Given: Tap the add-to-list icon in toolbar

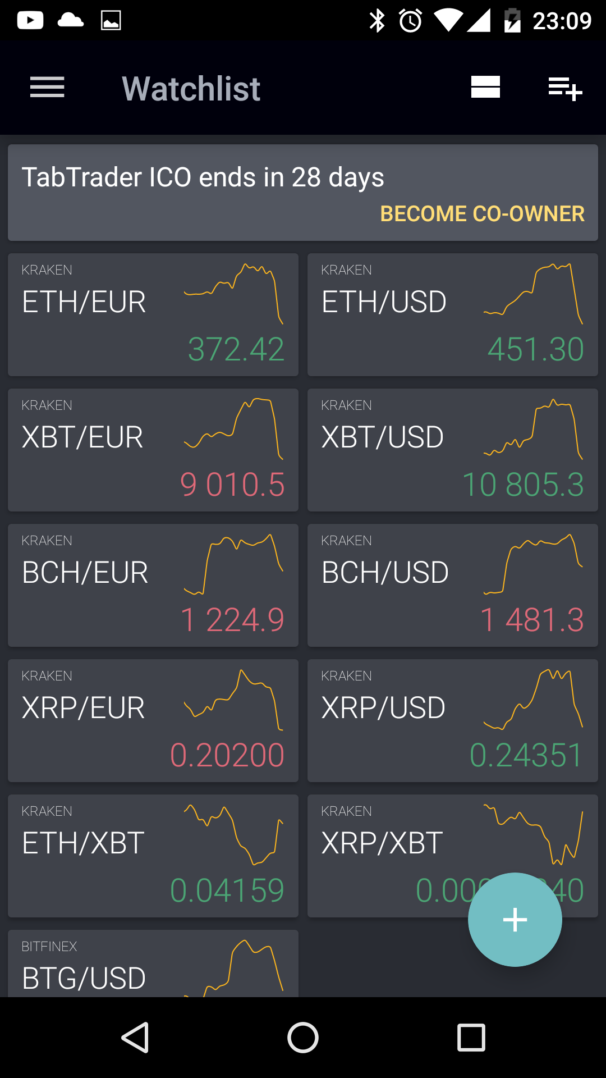Looking at the screenshot, I should tap(565, 88).
